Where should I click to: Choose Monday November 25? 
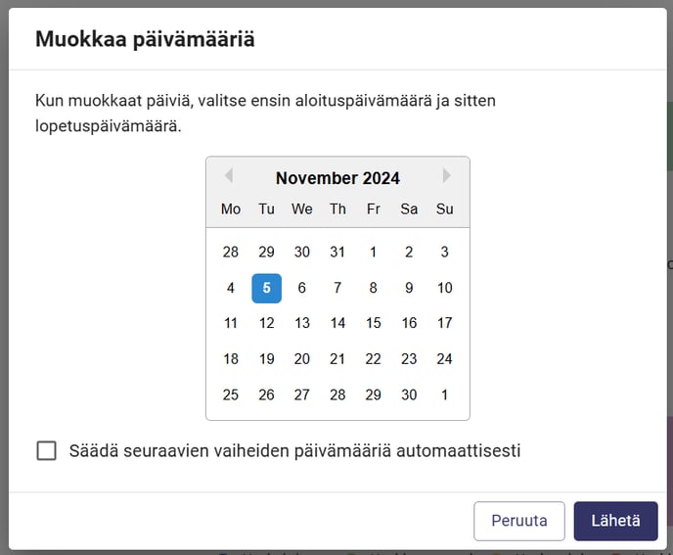(231, 394)
